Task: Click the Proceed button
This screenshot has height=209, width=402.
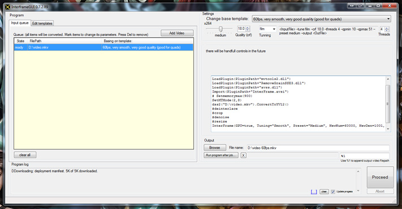Action: (380, 177)
